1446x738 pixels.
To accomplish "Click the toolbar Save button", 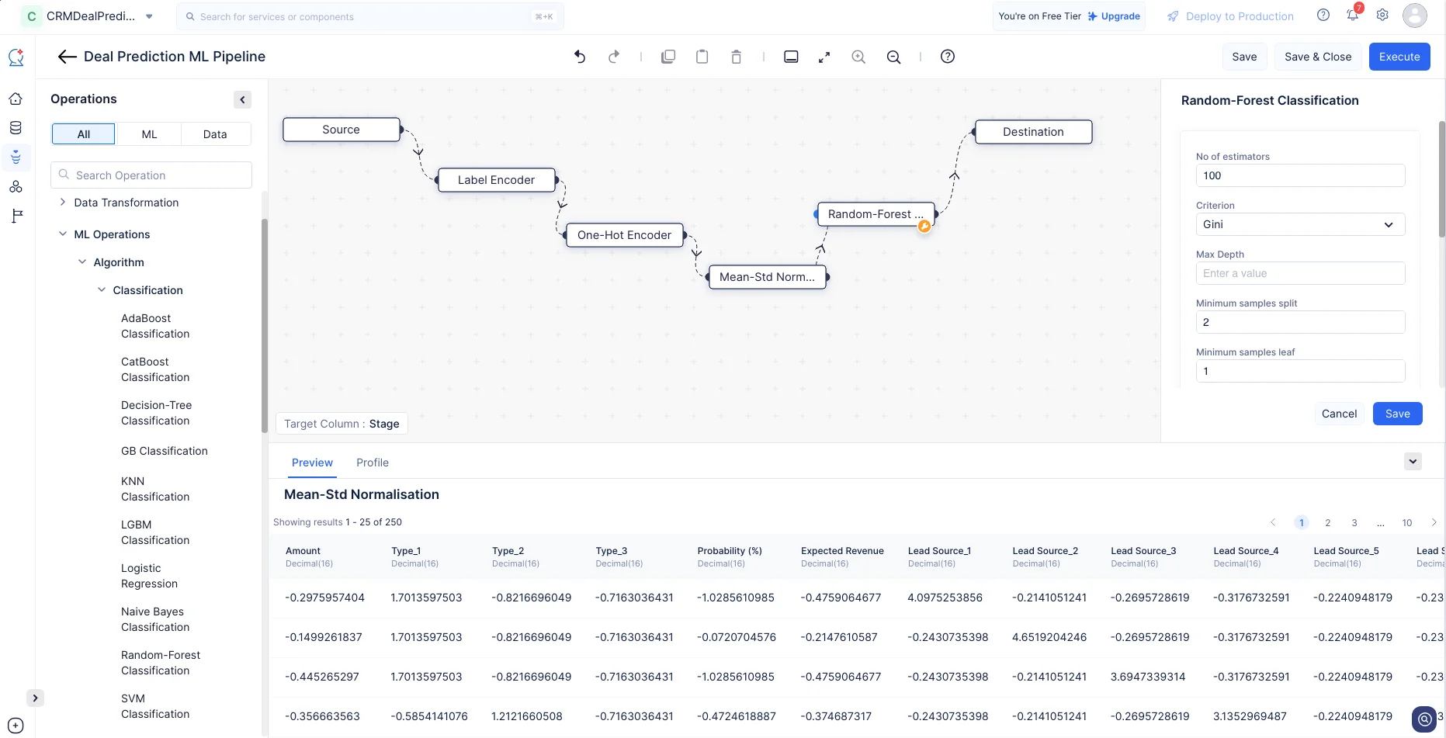I will [1244, 57].
